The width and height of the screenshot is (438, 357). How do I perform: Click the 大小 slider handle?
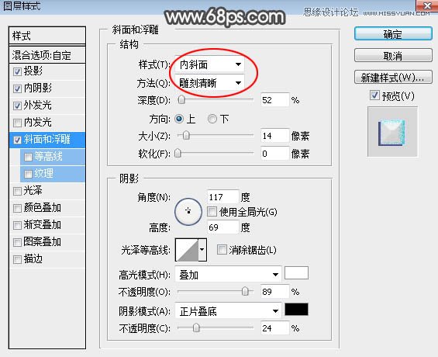[186, 136]
